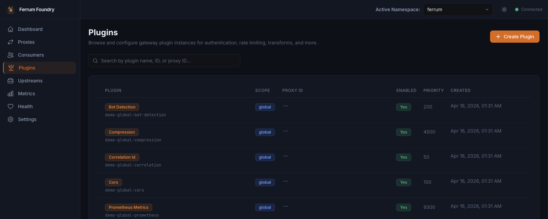548x219 pixels.
Task: Click the CREATED column header
Action: [x=461, y=91]
